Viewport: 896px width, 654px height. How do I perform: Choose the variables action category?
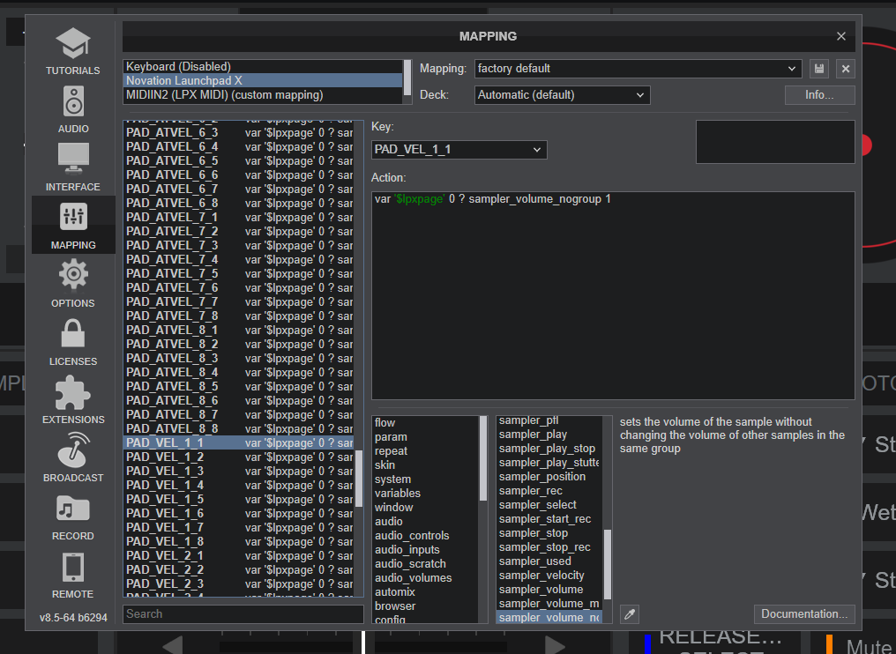click(426, 493)
